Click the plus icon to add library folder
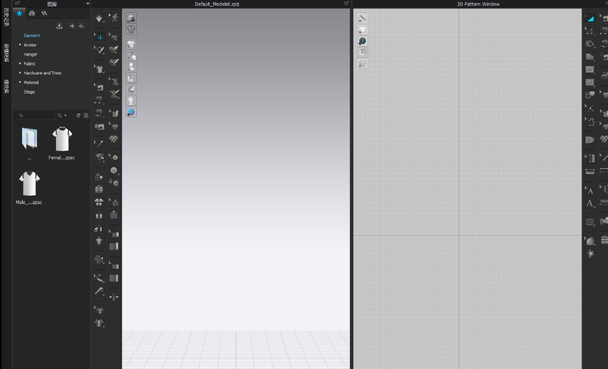 (x=72, y=26)
